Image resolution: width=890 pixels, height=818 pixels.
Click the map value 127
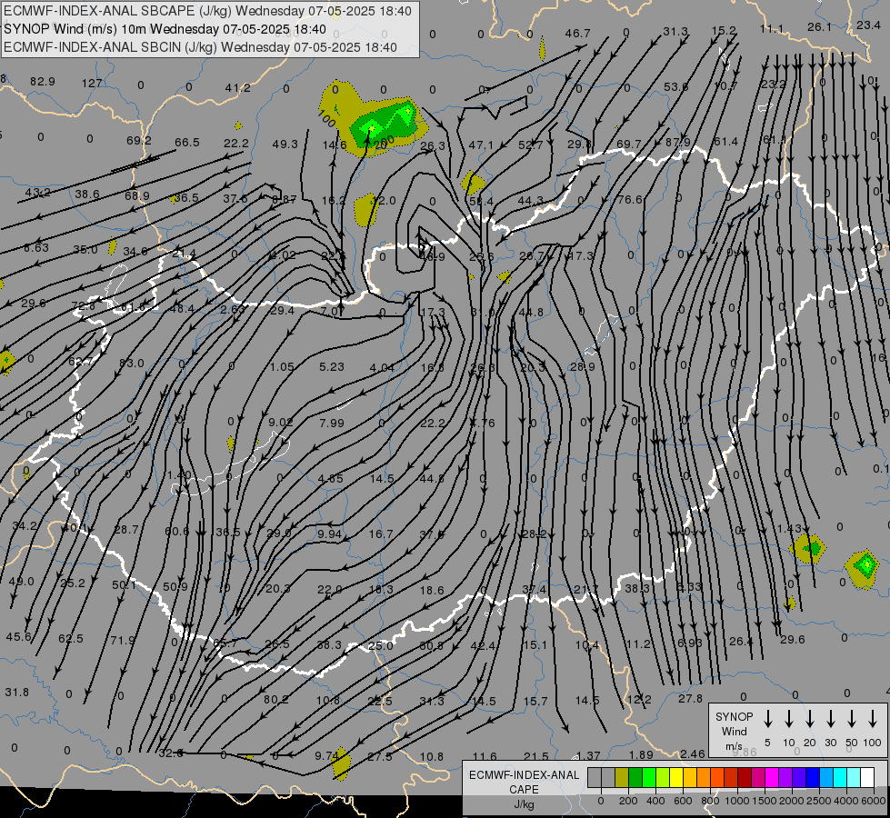92,84
